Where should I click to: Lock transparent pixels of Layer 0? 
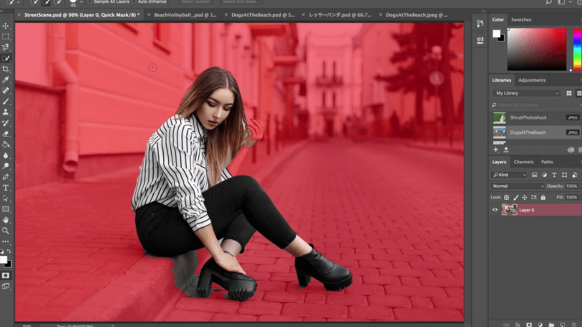tap(506, 197)
